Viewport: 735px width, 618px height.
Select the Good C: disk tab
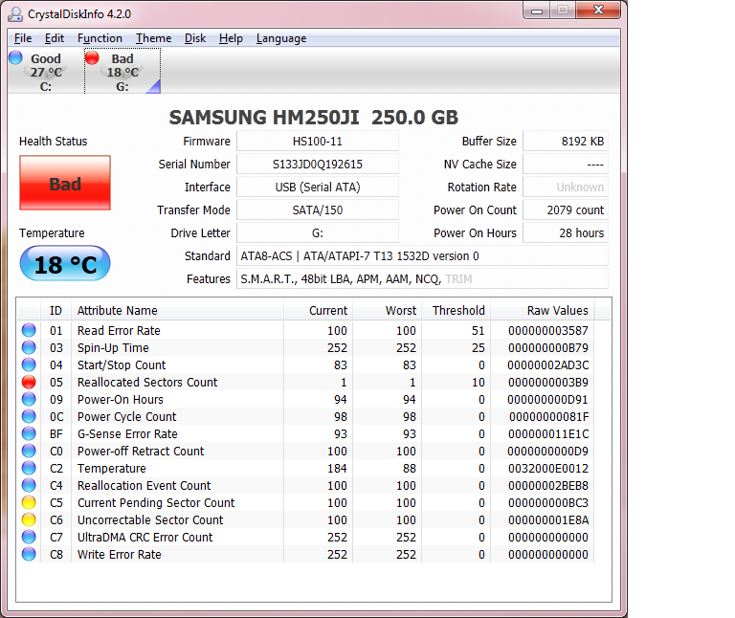click(46, 71)
